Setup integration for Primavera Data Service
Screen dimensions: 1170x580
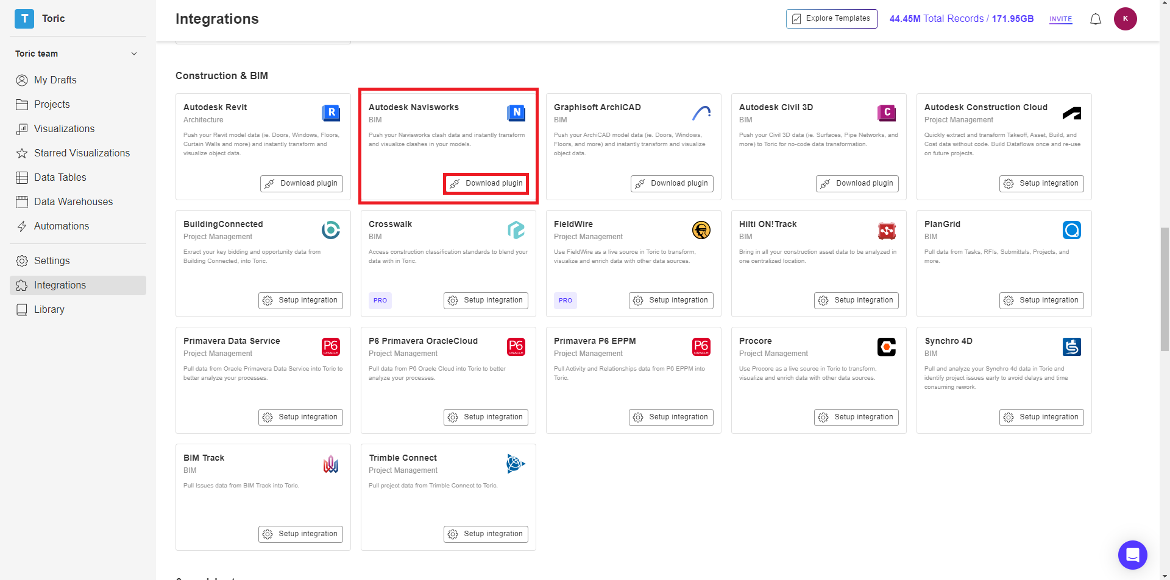(x=300, y=417)
